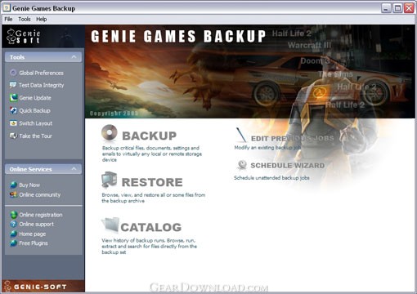Image resolution: width=417 pixels, height=294 pixels.
Task: Click the Quick Backup icon
Action: (13, 110)
